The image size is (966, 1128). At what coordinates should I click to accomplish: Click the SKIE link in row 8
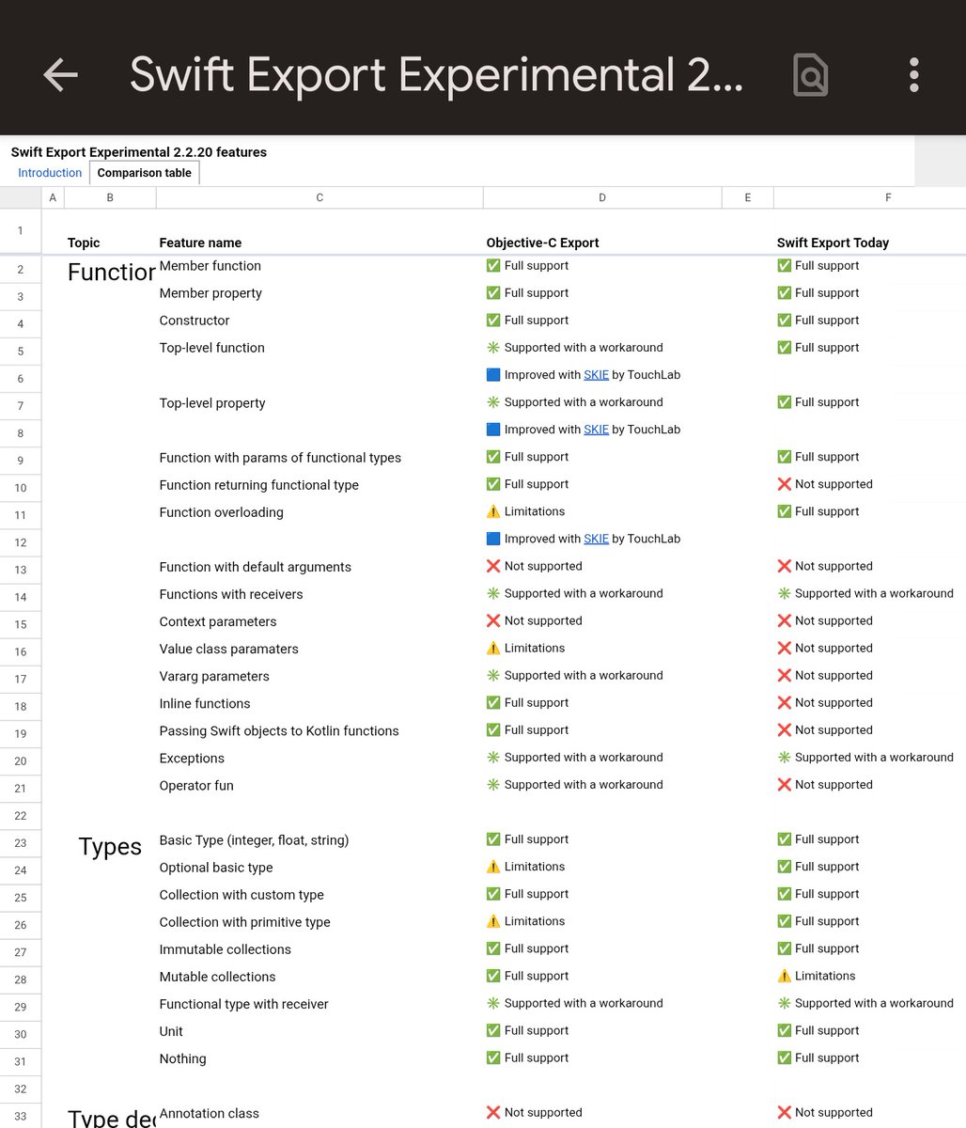coord(596,430)
